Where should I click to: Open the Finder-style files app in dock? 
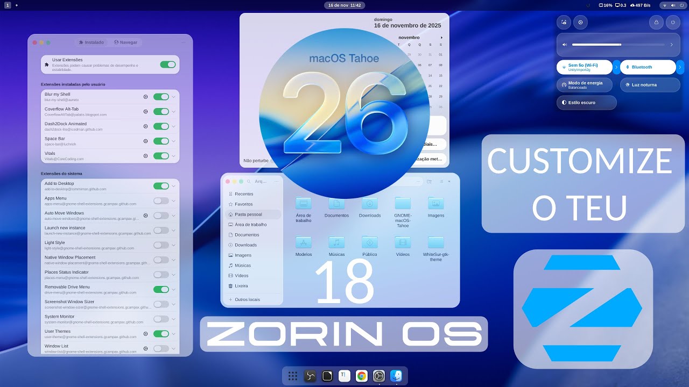396,376
